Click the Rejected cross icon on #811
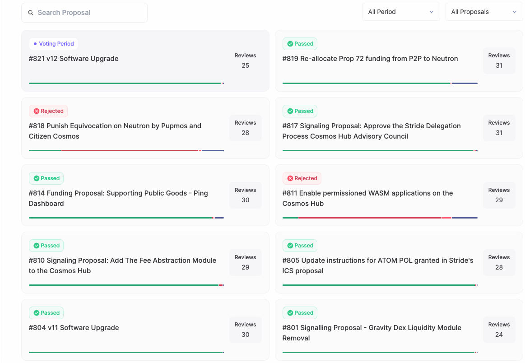Viewport: 525px width, 363px height. [x=290, y=178]
